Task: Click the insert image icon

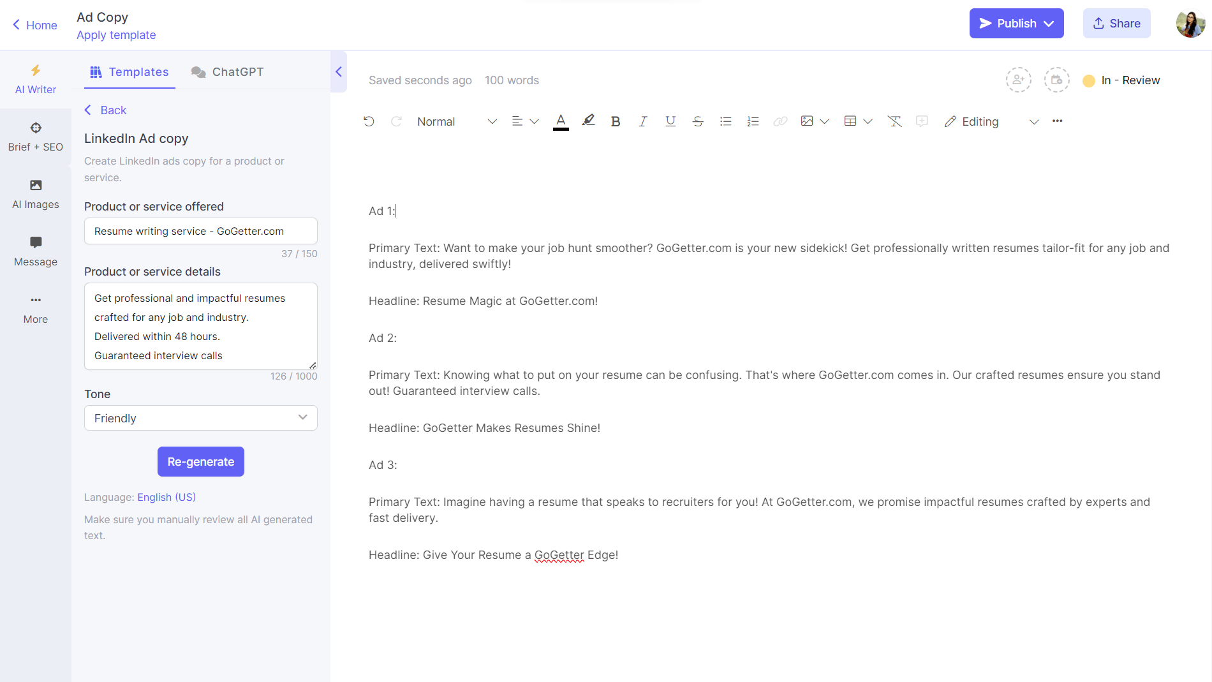Action: point(807,121)
